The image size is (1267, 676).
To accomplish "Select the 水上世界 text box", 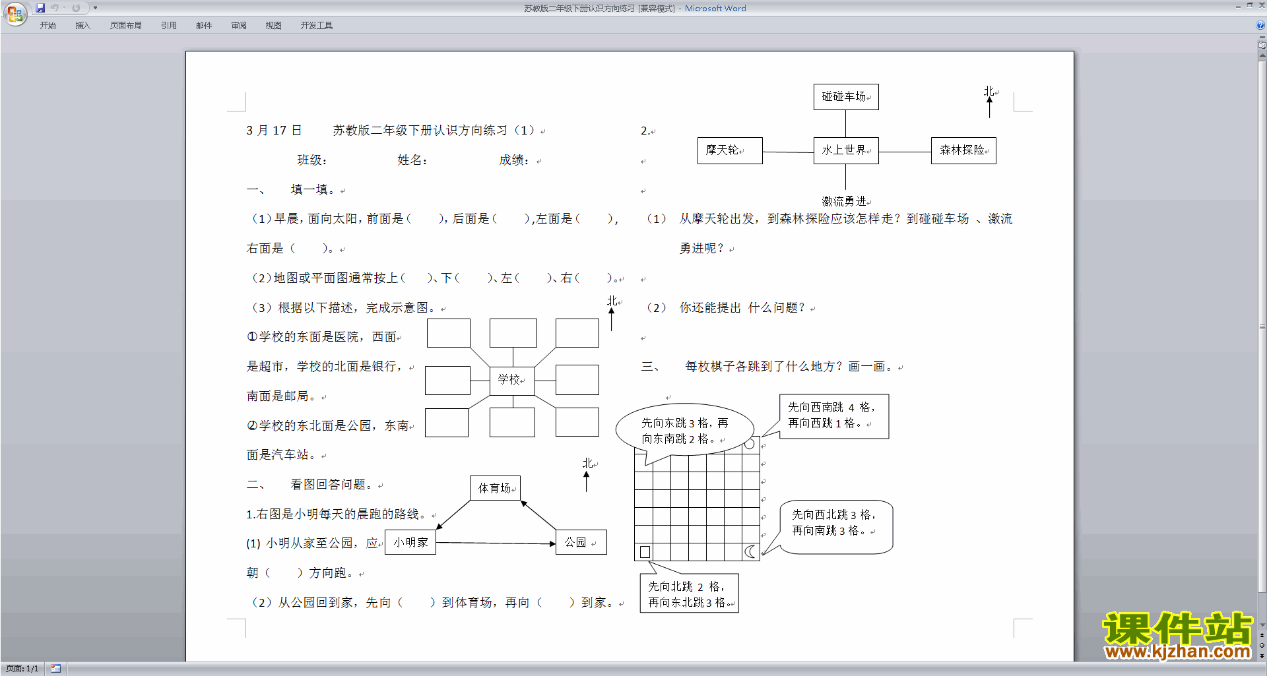I will click(846, 150).
